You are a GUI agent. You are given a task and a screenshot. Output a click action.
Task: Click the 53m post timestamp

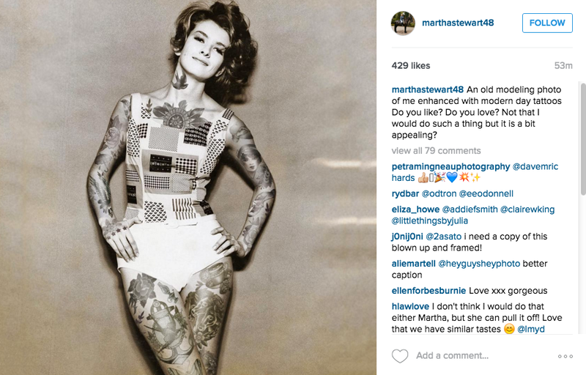tap(563, 66)
